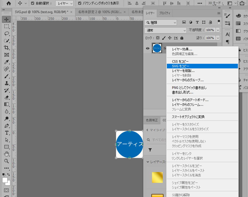Select the Hand tool

6,154
